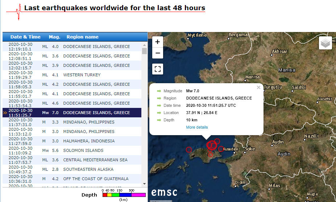Select the HALMAHERA, INDONESIA row
Screen dimensions: 336x202
(x=72, y=141)
